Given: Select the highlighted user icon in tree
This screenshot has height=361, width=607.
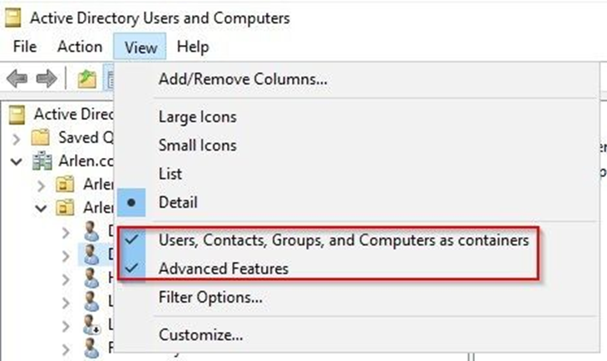Looking at the screenshot, I should [91, 255].
